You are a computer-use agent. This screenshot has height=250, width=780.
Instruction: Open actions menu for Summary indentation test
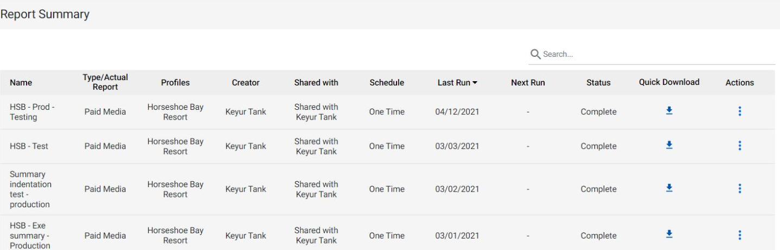click(x=740, y=188)
